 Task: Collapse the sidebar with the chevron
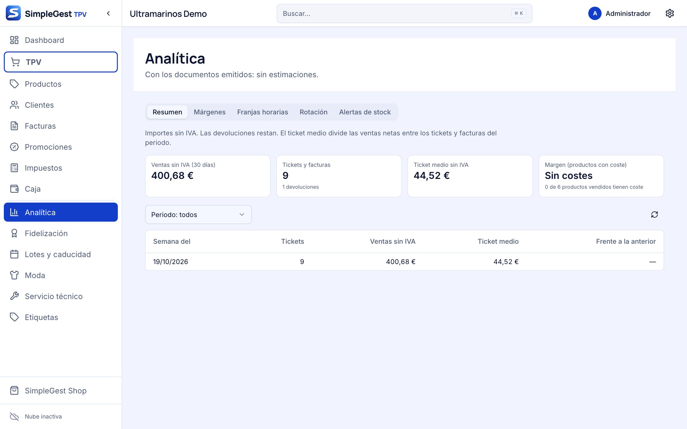(x=108, y=13)
